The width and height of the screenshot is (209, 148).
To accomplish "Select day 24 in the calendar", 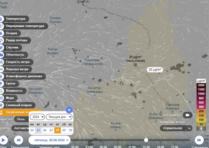I will (32, 130).
